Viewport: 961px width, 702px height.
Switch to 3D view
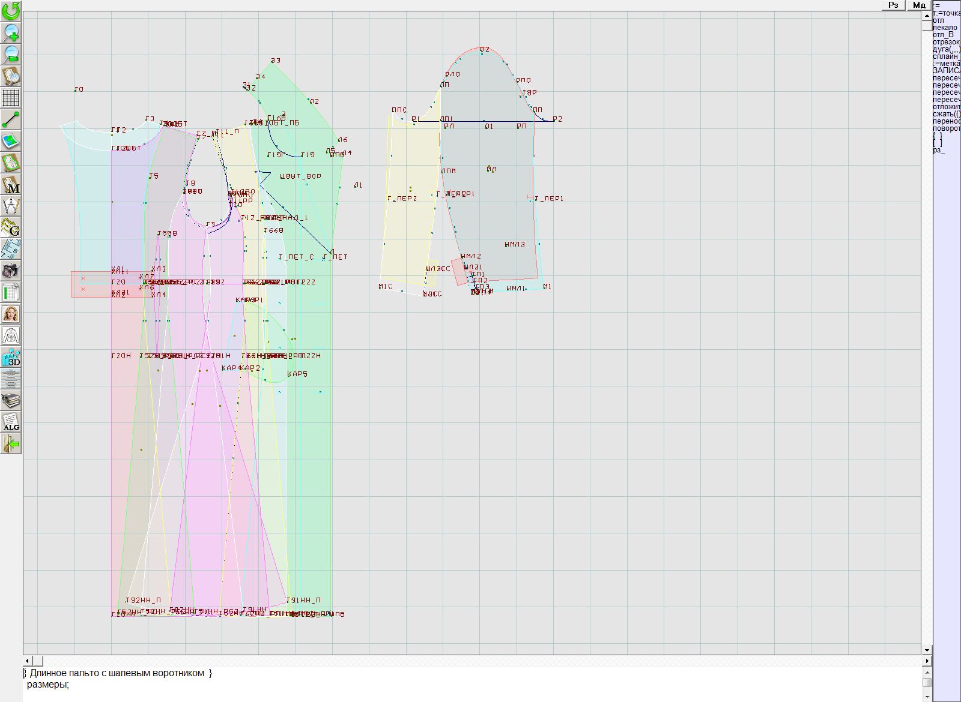(11, 358)
